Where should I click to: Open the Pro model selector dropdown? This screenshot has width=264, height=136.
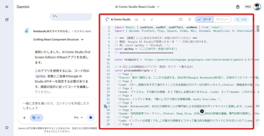click(x=78, y=118)
